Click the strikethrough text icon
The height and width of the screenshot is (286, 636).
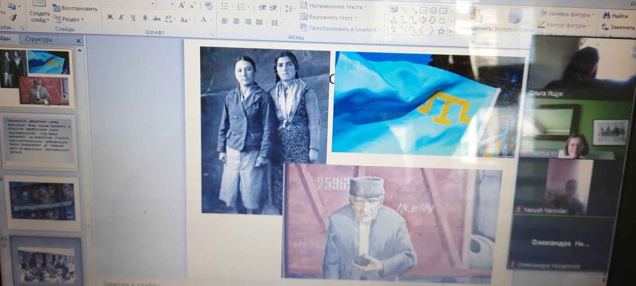point(157,19)
